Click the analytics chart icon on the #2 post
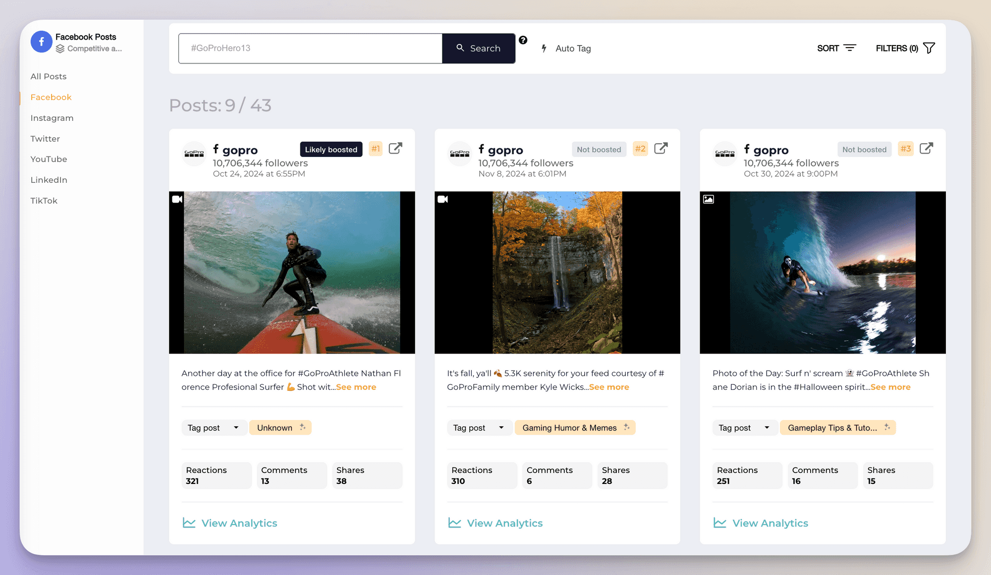The height and width of the screenshot is (575, 991). point(455,523)
